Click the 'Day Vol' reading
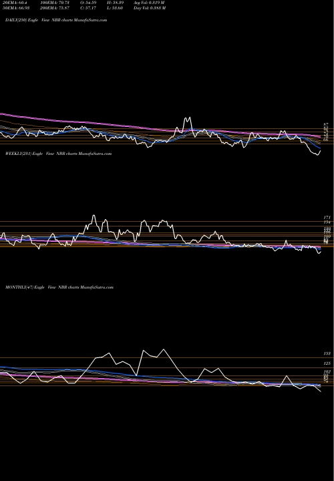Viewport: 334px width, 481px height. click(x=150, y=8)
